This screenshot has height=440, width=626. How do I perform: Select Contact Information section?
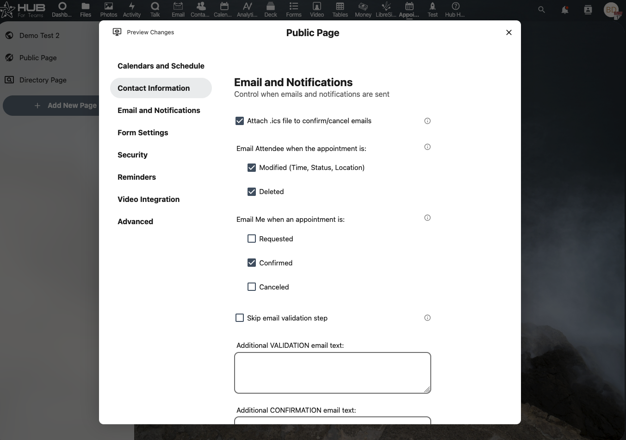click(x=161, y=88)
